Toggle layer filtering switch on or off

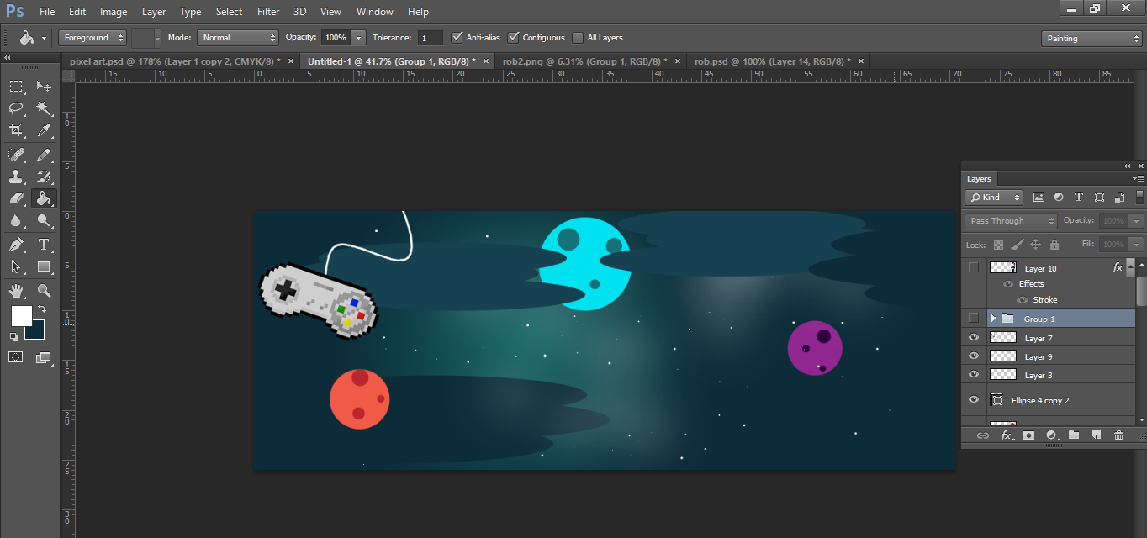[1139, 198]
